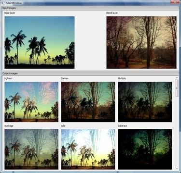
Task: Click the Input images section header
Action: click(x=90, y=8)
